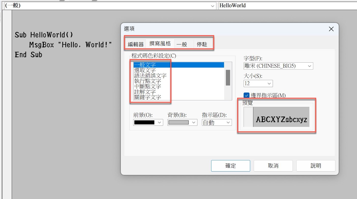The image size is (357, 199).
Task: Select 選取文字 in the color list
Action: 178,70
